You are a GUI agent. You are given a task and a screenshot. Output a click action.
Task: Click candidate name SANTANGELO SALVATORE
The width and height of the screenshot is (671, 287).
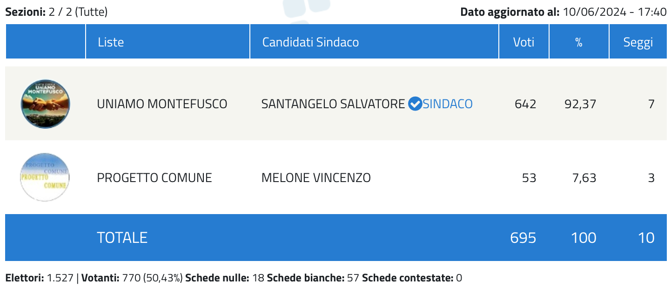333,104
